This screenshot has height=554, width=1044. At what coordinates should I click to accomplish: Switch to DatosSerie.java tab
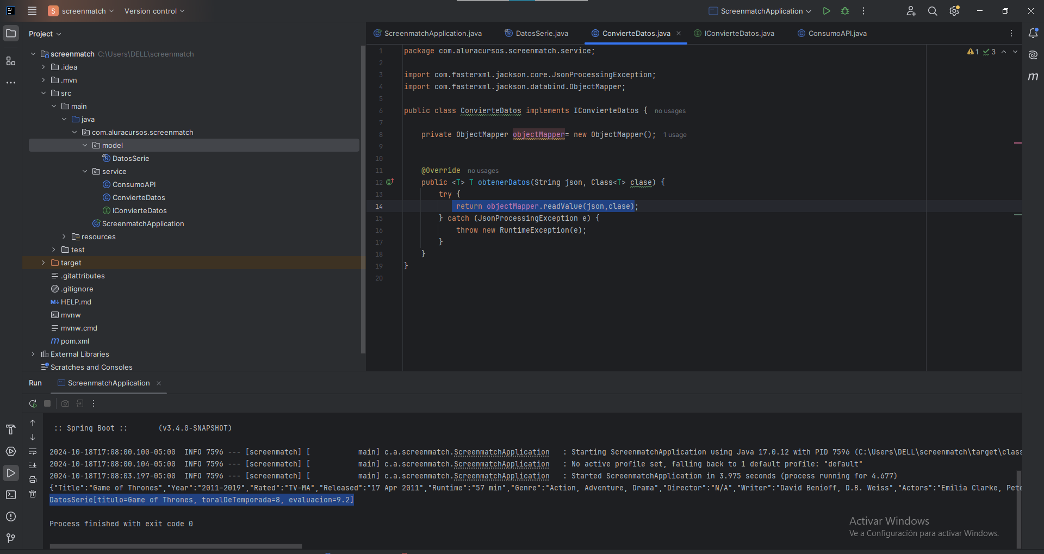coord(537,33)
